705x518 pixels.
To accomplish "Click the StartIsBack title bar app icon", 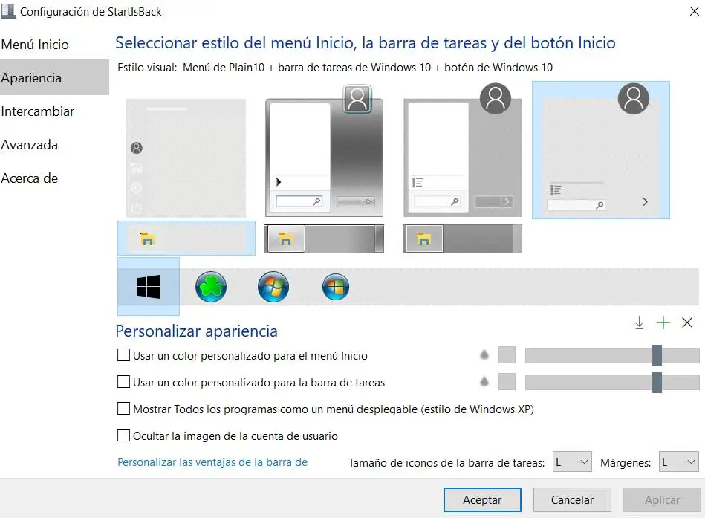I will click(x=8, y=11).
